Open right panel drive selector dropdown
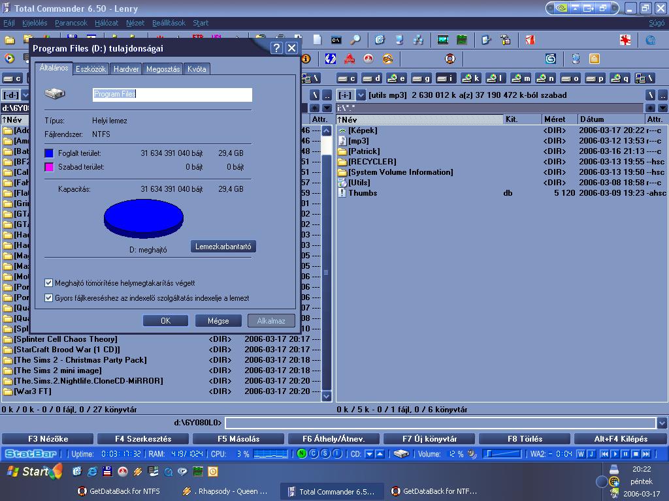This screenshot has width=669, height=501. pos(361,95)
